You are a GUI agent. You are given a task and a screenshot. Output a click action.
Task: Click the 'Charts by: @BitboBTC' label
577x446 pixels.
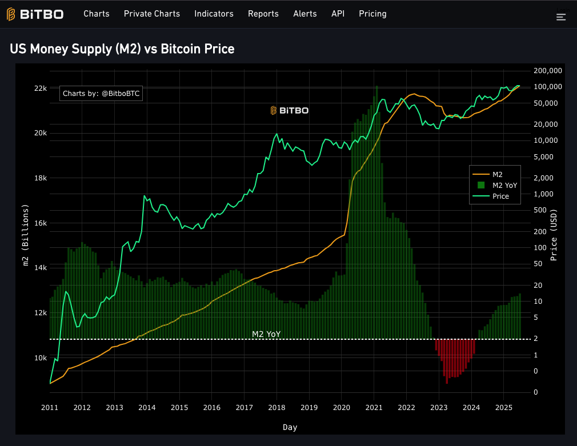coord(101,93)
